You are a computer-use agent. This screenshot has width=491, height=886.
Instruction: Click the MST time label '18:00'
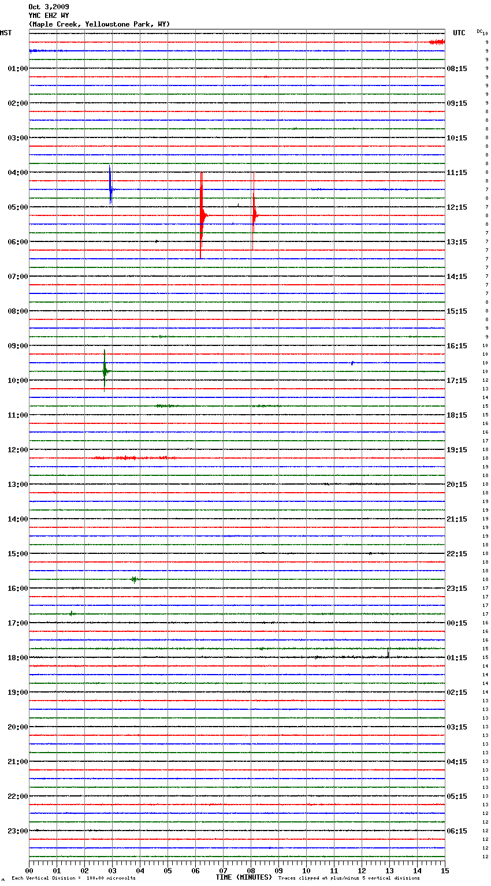tap(18, 658)
